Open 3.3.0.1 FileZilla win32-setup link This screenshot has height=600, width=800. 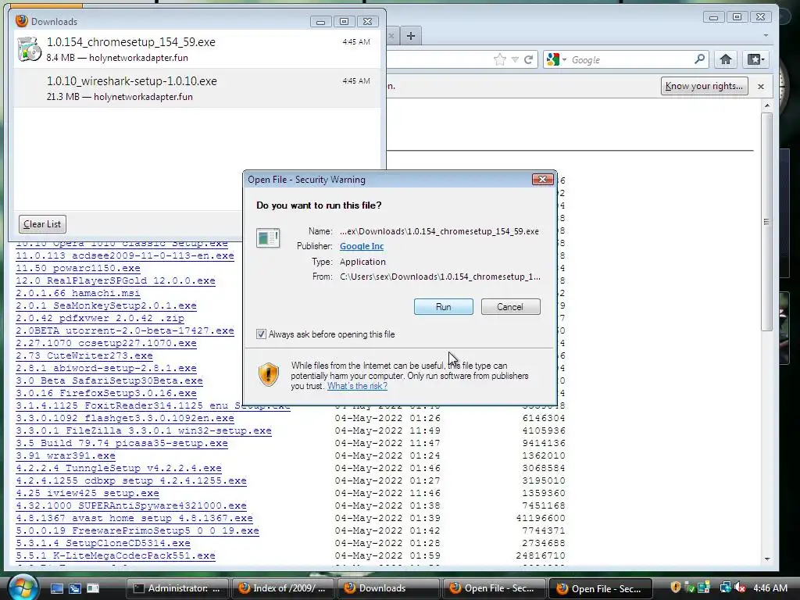[144, 430]
